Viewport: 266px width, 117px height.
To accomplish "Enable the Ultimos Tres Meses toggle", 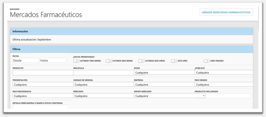I will 76,61.
